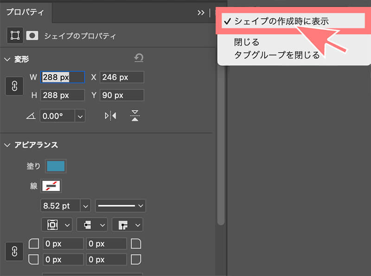Screen dimensions: 371x276
Task: Switch to the プロパティ tab
Action: [25, 13]
